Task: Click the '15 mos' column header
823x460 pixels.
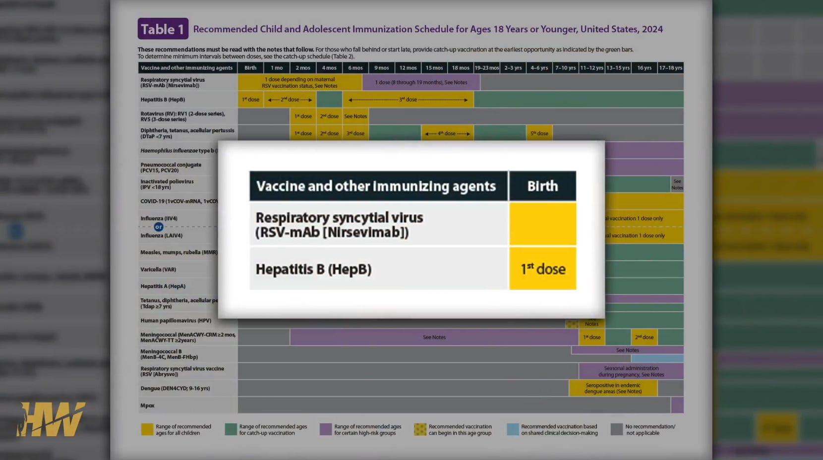Action: [434, 68]
